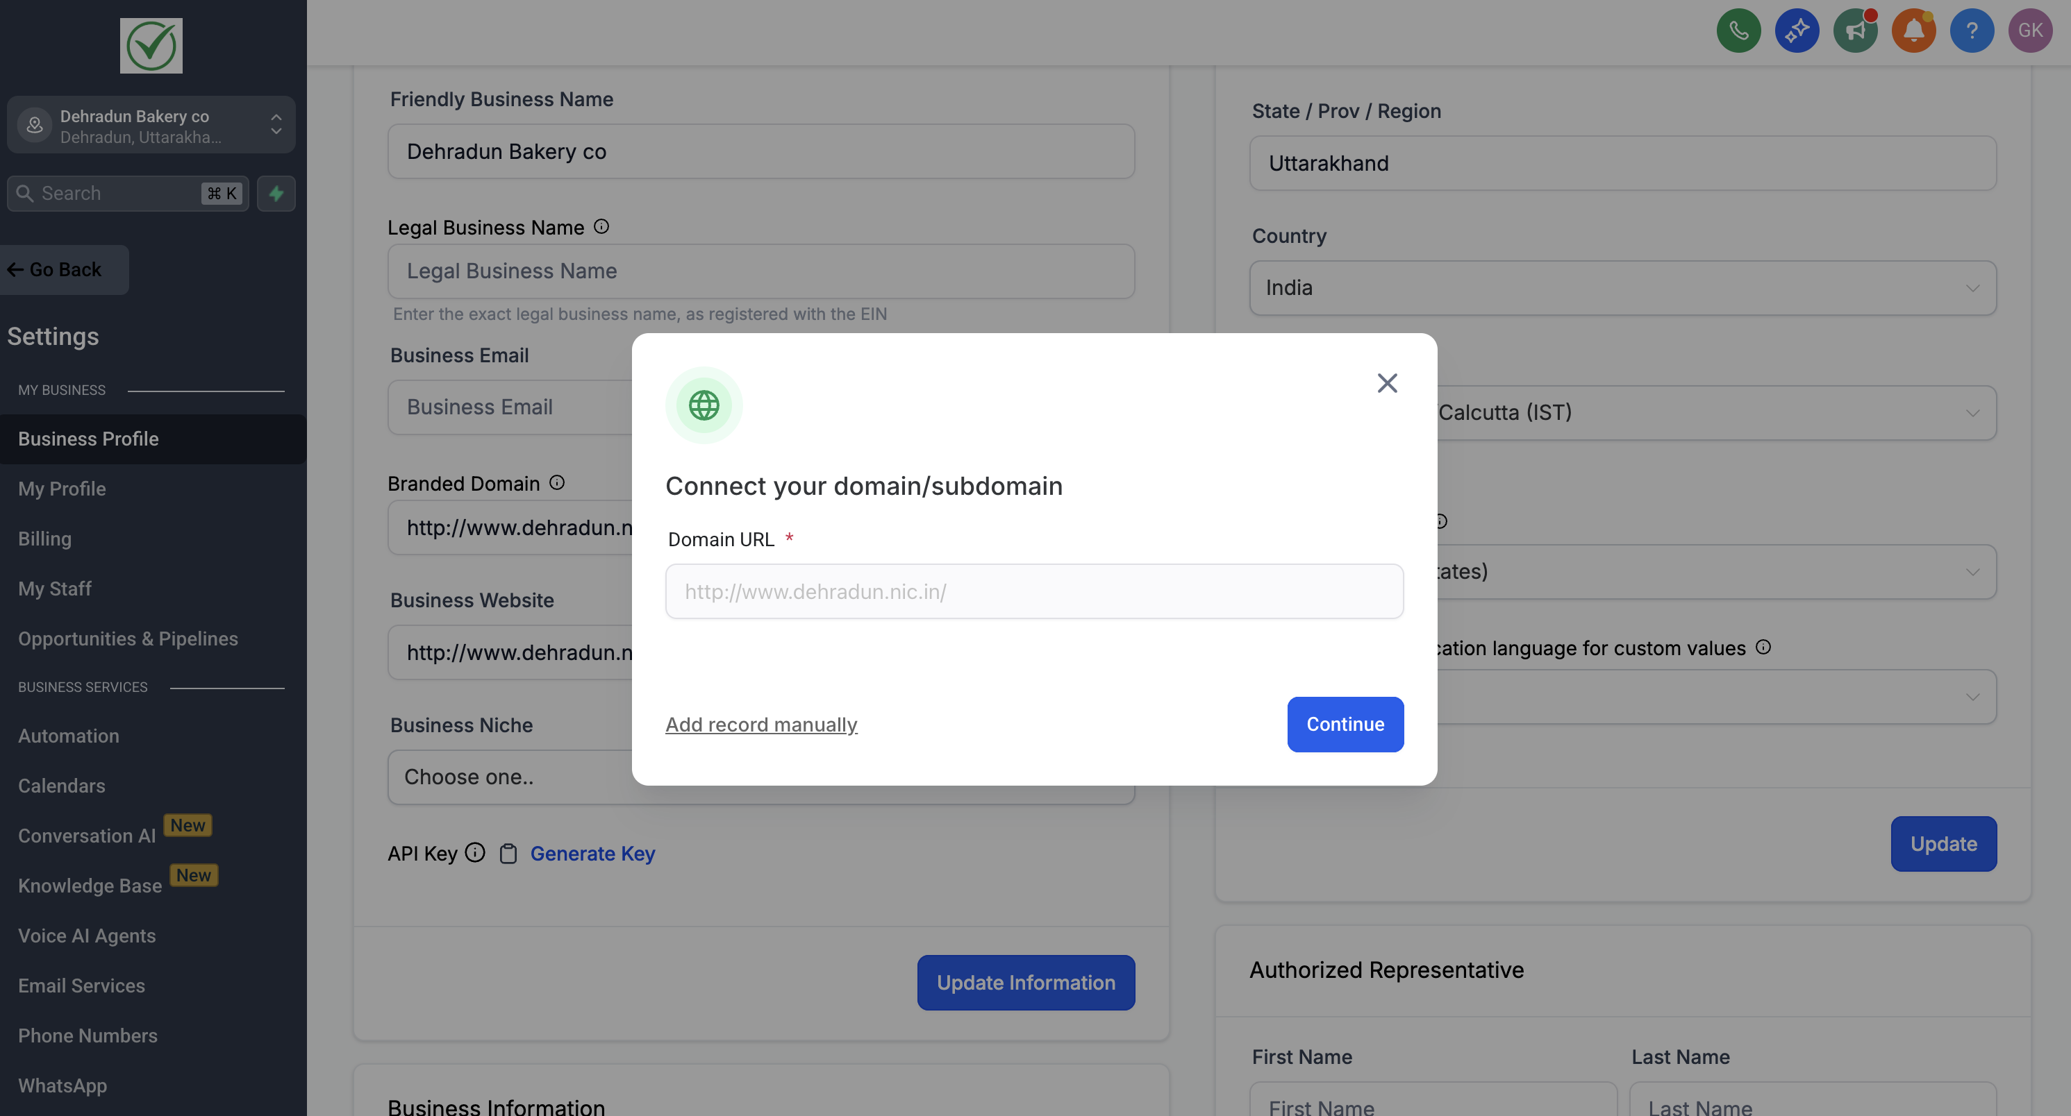
Task: Expand the Dehradun Bakery co account switcher
Action: click(x=151, y=126)
